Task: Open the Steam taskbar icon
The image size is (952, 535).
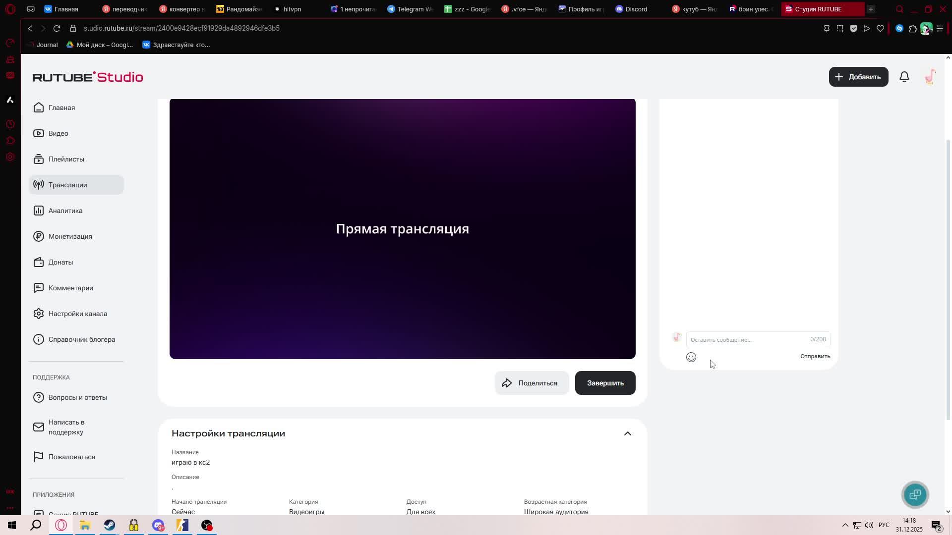Action: 110,525
